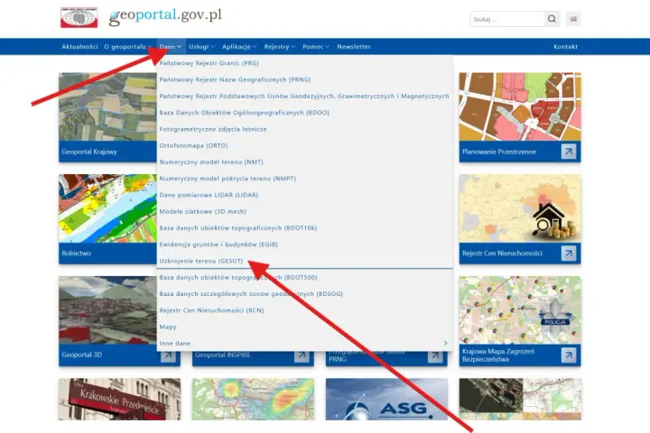Open the Planowanie Przestrzenne tile label

tap(499, 152)
